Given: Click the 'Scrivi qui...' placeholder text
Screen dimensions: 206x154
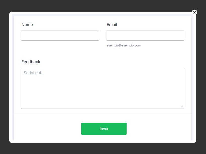Looking at the screenshot, I should coord(34,73).
